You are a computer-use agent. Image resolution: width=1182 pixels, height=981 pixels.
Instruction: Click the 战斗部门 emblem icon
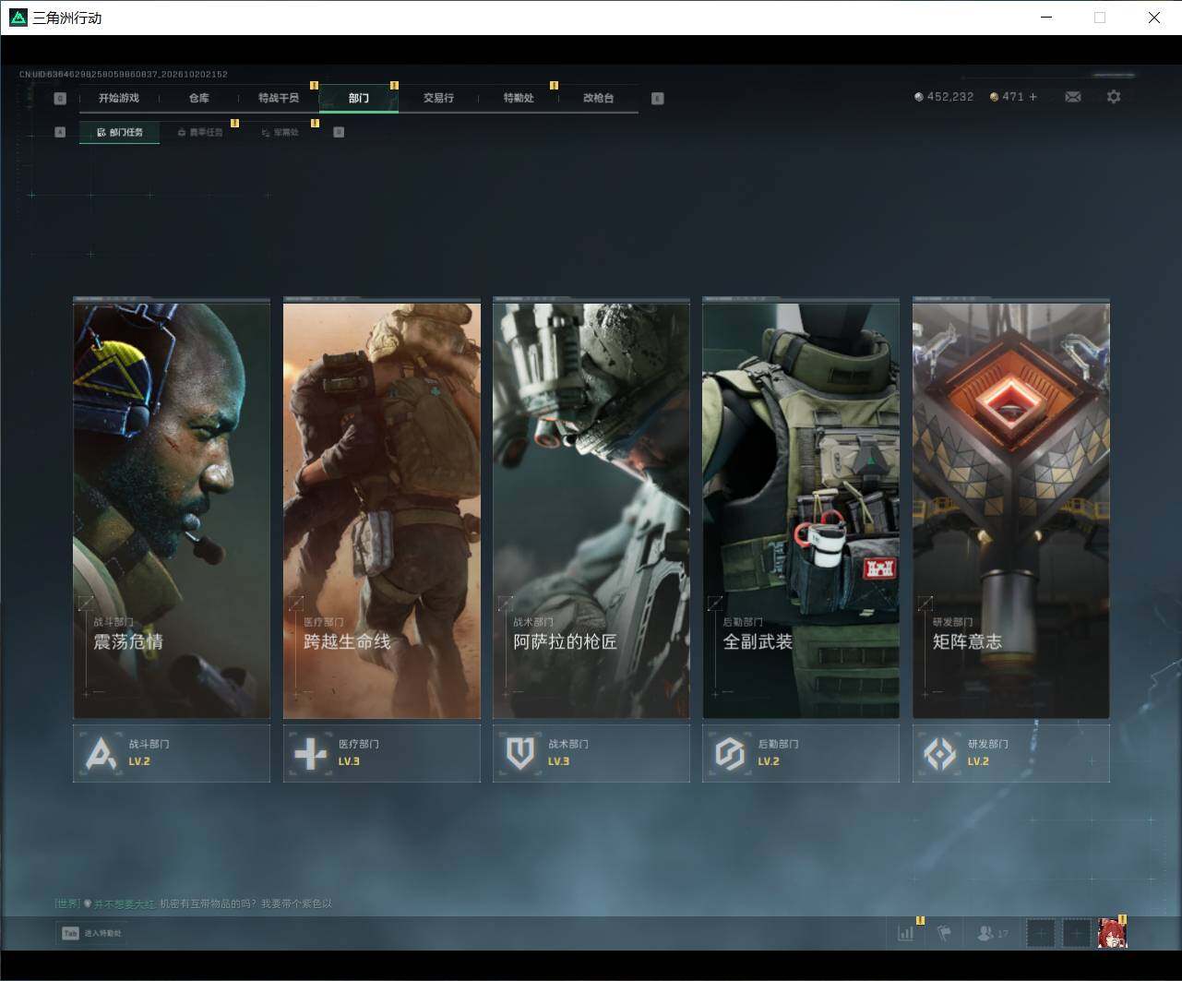tap(101, 754)
